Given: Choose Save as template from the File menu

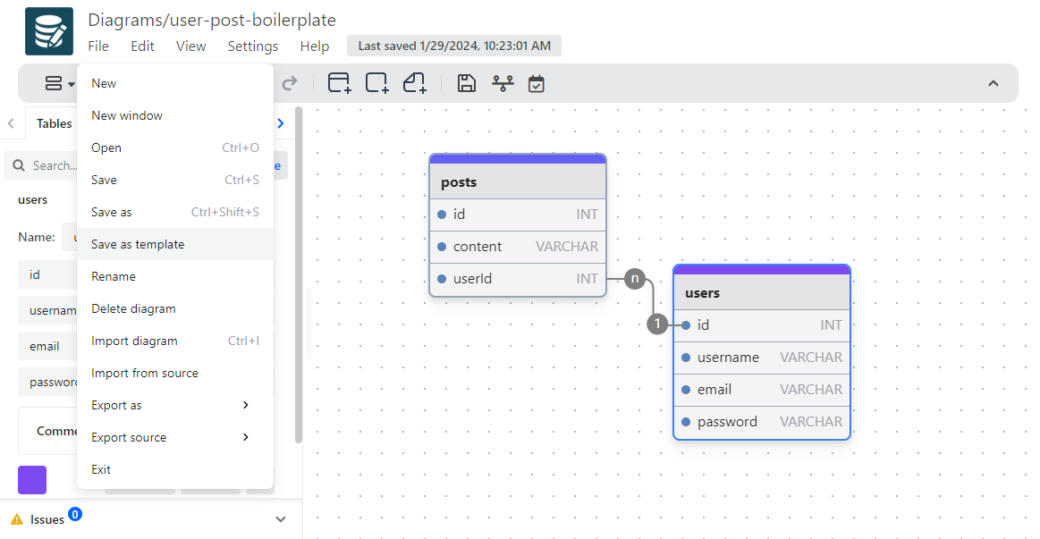Looking at the screenshot, I should coord(138,244).
